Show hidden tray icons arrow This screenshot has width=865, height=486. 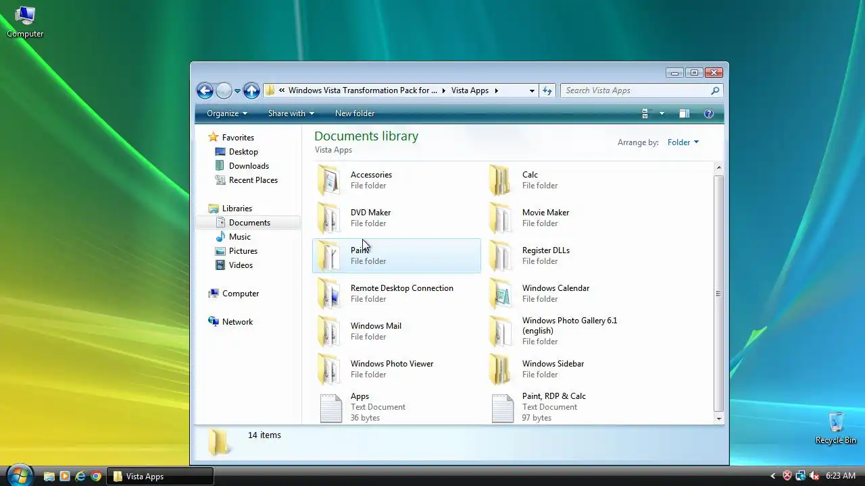point(773,477)
